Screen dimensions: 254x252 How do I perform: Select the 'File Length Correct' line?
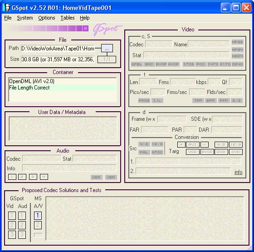pos(63,88)
